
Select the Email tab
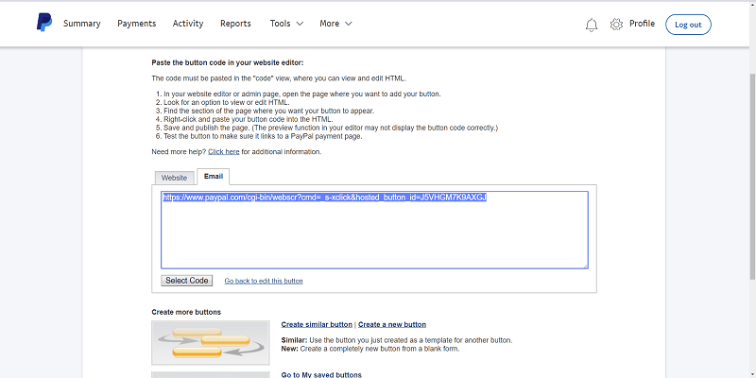point(213,176)
